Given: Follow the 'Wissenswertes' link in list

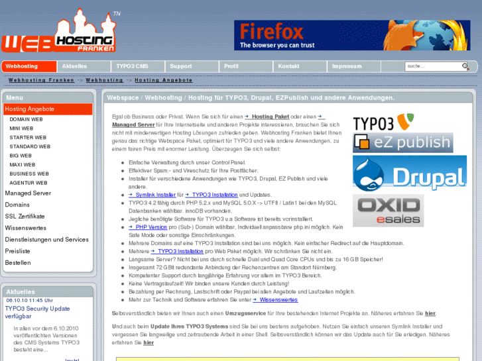Looking at the screenshot, I should (x=275, y=299).
